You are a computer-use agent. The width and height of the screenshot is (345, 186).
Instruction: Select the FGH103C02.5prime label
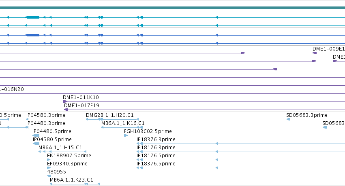pyautogui.click(x=148, y=131)
